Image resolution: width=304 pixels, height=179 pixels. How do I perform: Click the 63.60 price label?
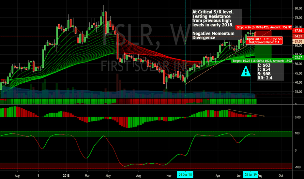click(298, 41)
